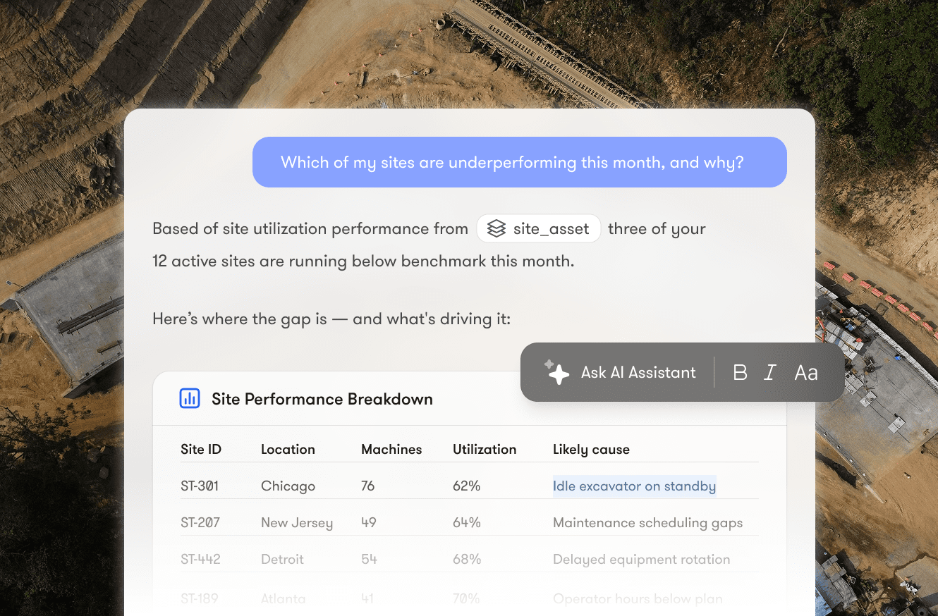The height and width of the screenshot is (616, 938).
Task: Open Ask AI Assistant
Action: (x=638, y=373)
